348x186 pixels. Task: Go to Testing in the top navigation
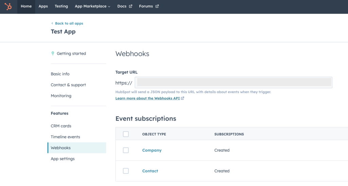61,6
